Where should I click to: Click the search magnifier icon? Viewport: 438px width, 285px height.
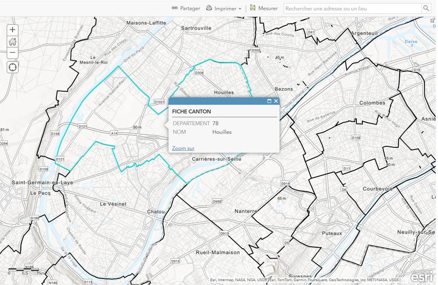tap(426, 8)
